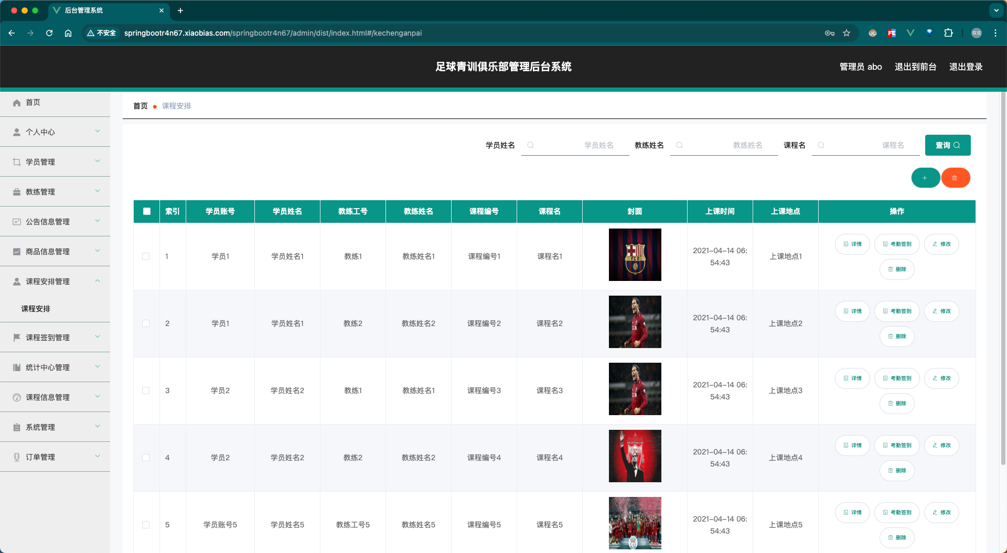The height and width of the screenshot is (553, 1007).
Task: Expand the 订单管理 chevron
Action: (98, 456)
